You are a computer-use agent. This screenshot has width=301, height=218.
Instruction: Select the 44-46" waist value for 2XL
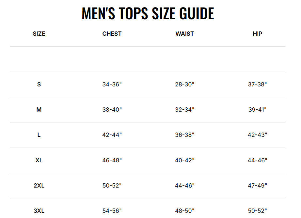pyautogui.click(x=184, y=186)
